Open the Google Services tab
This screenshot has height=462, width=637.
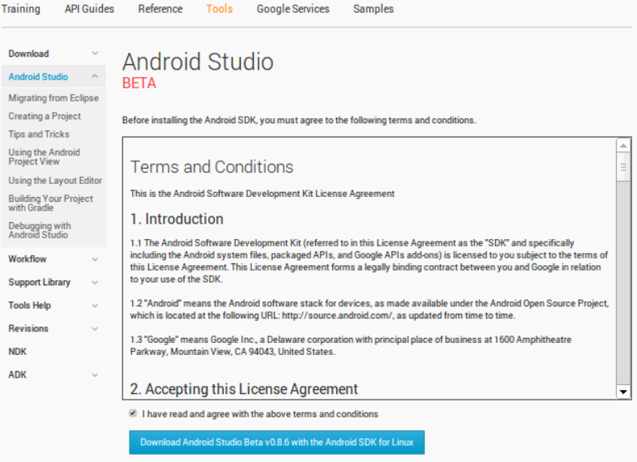pyautogui.click(x=293, y=9)
